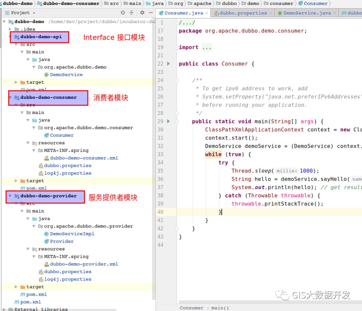Click the locate/scroll-from-source target icon
Screen dimensions: 362x311
click(x=123, y=13)
